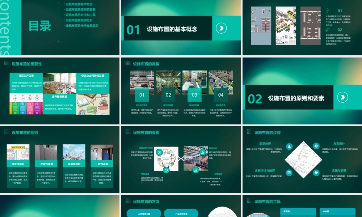Select the 平面图 card header
The width and height of the screenshot is (362, 217).
[298, 212]
